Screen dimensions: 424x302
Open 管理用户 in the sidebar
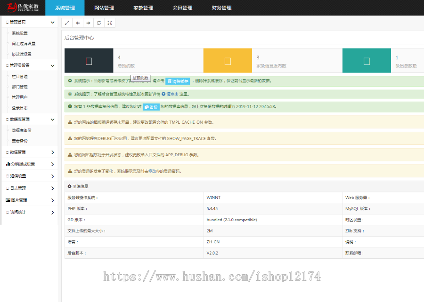tap(20, 97)
